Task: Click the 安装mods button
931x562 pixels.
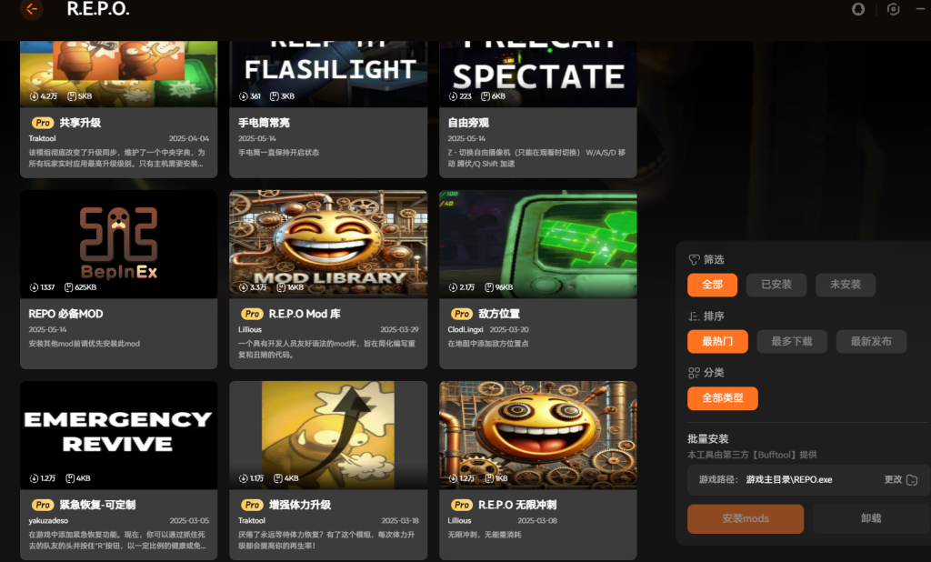Action: tap(746, 518)
